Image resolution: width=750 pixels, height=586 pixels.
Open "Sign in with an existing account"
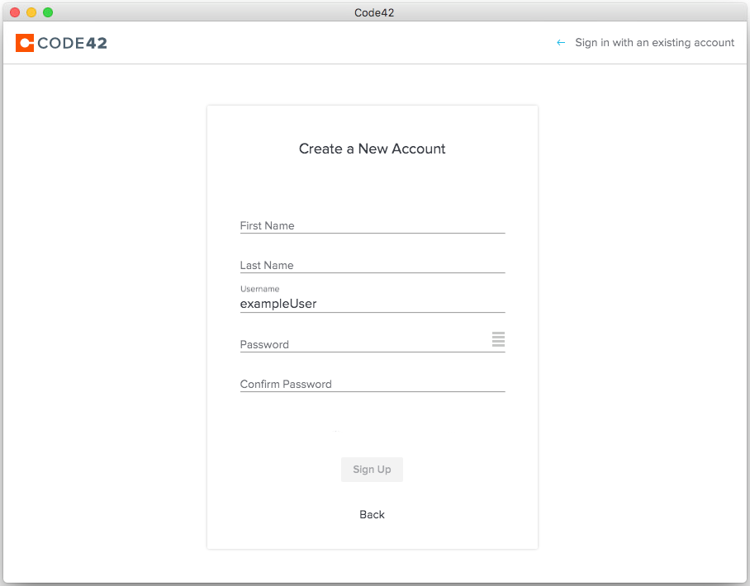pyautogui.click(x=655, y=42)
